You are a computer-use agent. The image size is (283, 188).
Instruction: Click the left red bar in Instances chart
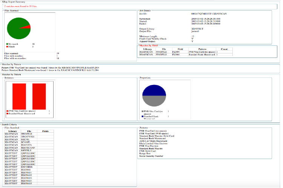tap(19, 96)
